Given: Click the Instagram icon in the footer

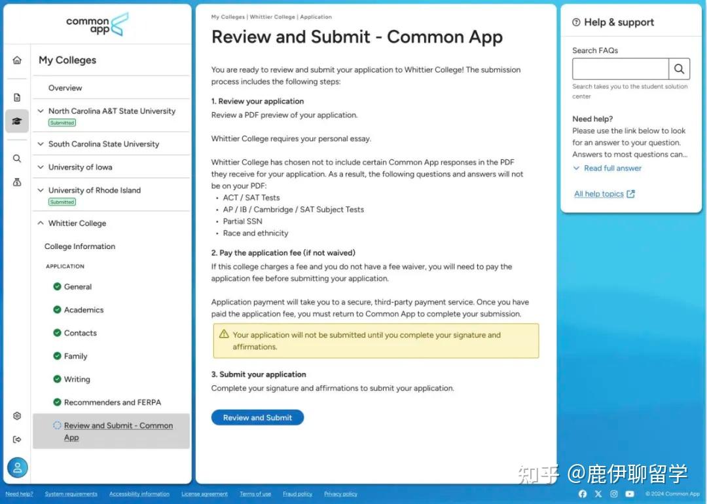Looking at the screenshot, I should coord(613,494).
